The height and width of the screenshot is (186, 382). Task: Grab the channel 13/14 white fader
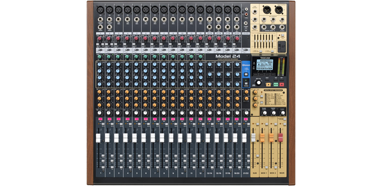[208, 138]
